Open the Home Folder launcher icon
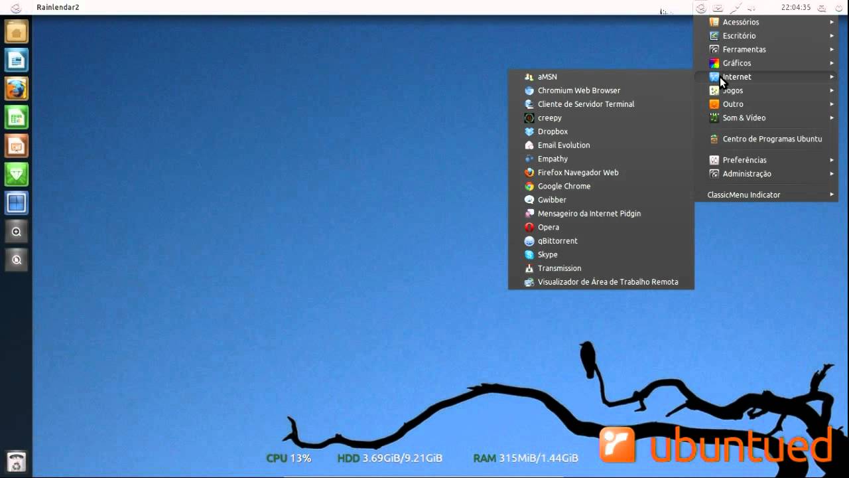849x478 pixels. coord(17,32)
